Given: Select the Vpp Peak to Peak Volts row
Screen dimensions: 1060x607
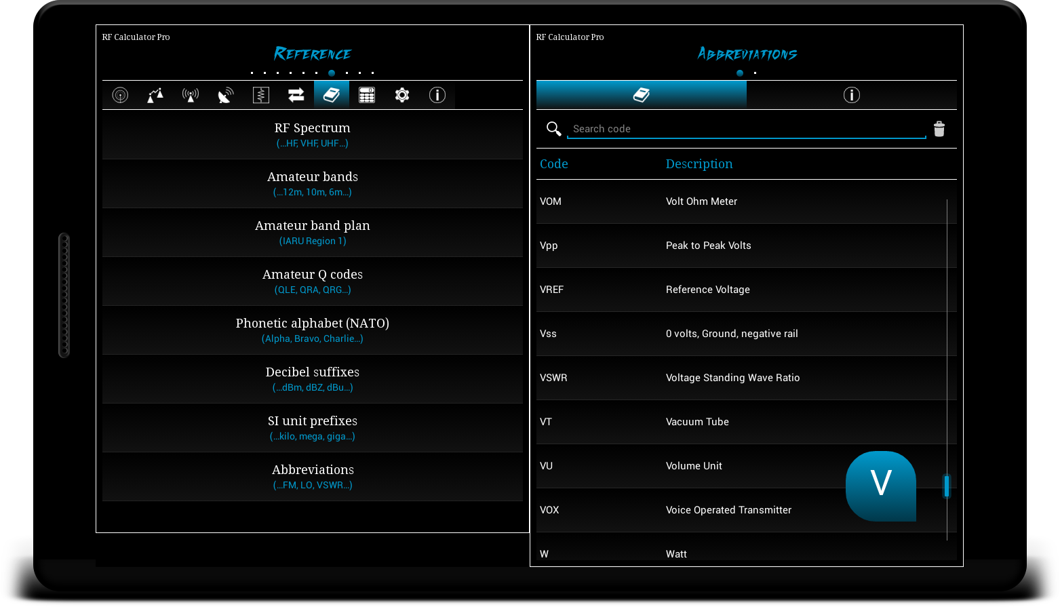Looking at the screenshot, I should (747, 246).
